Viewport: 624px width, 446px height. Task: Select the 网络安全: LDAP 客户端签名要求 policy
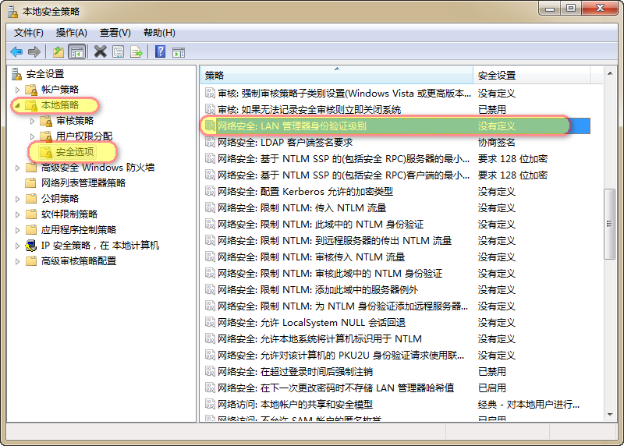coord(285,143)
